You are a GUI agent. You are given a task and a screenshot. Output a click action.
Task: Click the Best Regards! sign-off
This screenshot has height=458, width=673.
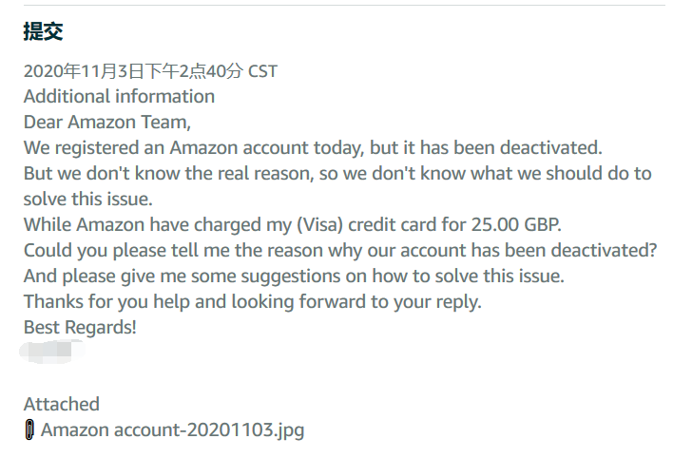[80, 328]
